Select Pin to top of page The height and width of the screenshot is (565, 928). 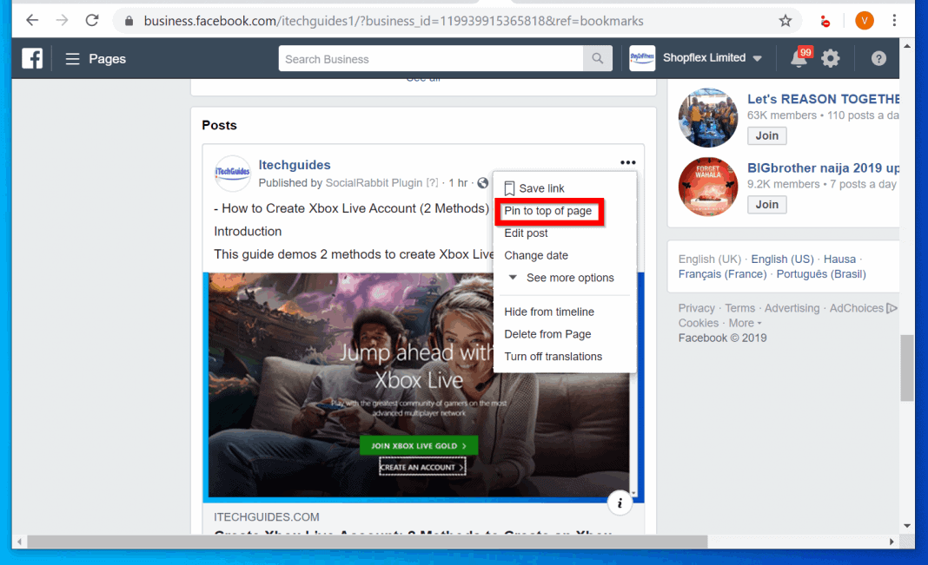549,210
